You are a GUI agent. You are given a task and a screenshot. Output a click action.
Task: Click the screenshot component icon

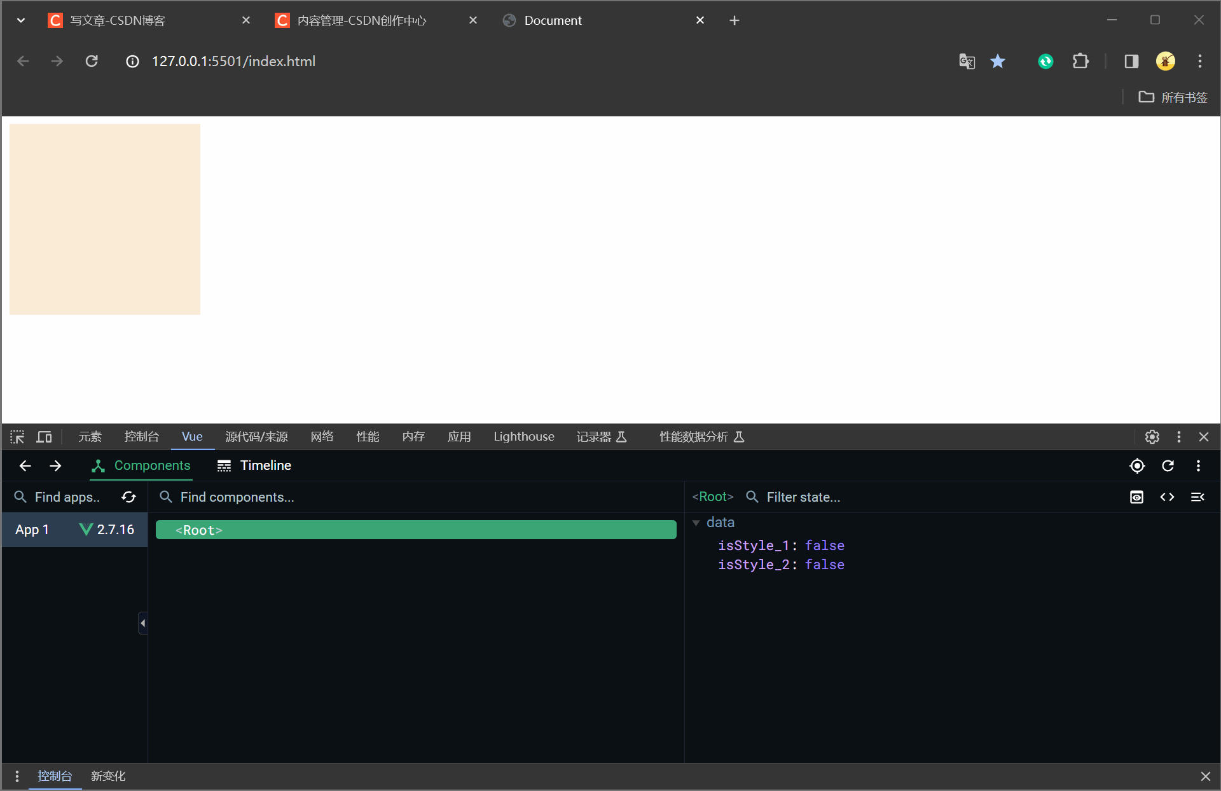pyautogui.click(x=1136, y=497)
